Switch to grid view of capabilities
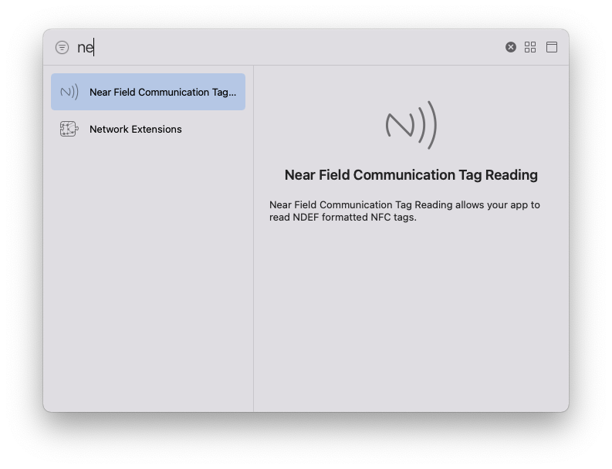612x469 pixels. [530, 47]
